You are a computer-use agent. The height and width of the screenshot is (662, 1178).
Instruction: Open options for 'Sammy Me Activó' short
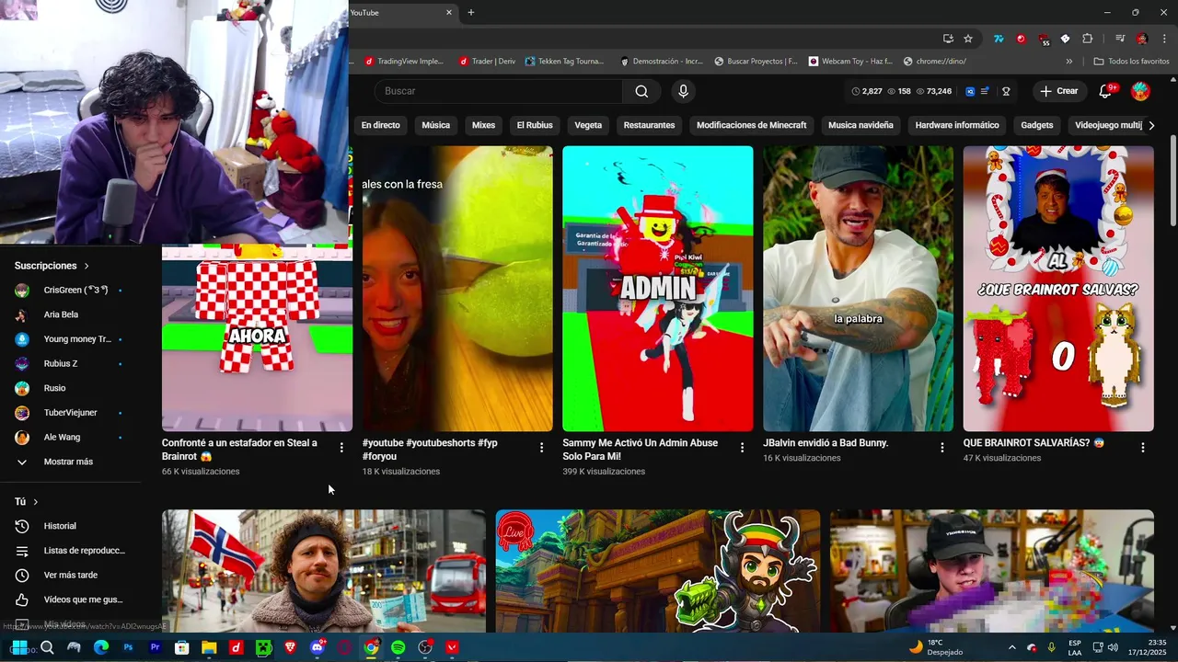(x=742, y=448)
